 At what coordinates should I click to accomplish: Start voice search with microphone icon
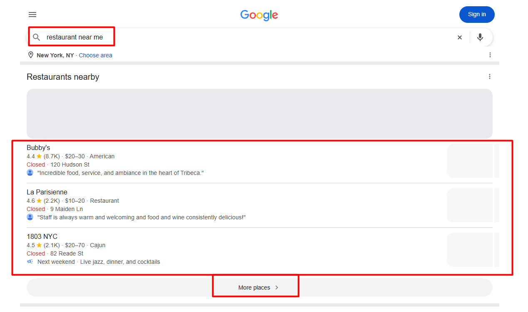point(480,37)
